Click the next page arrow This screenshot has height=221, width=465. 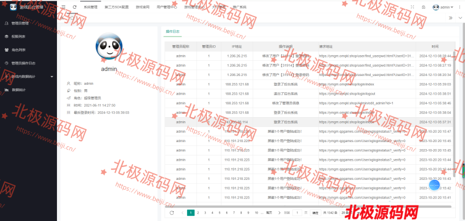click(x=279, y=212)
